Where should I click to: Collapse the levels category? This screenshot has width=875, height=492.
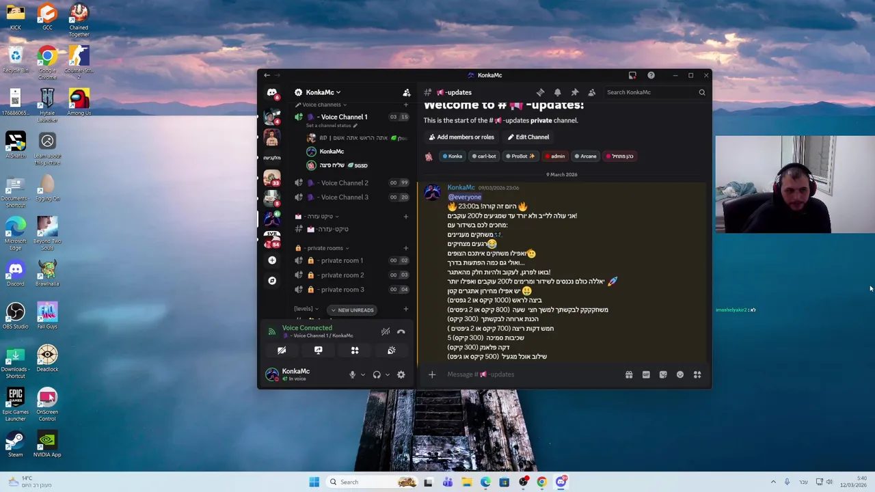[x=306, y=309]
